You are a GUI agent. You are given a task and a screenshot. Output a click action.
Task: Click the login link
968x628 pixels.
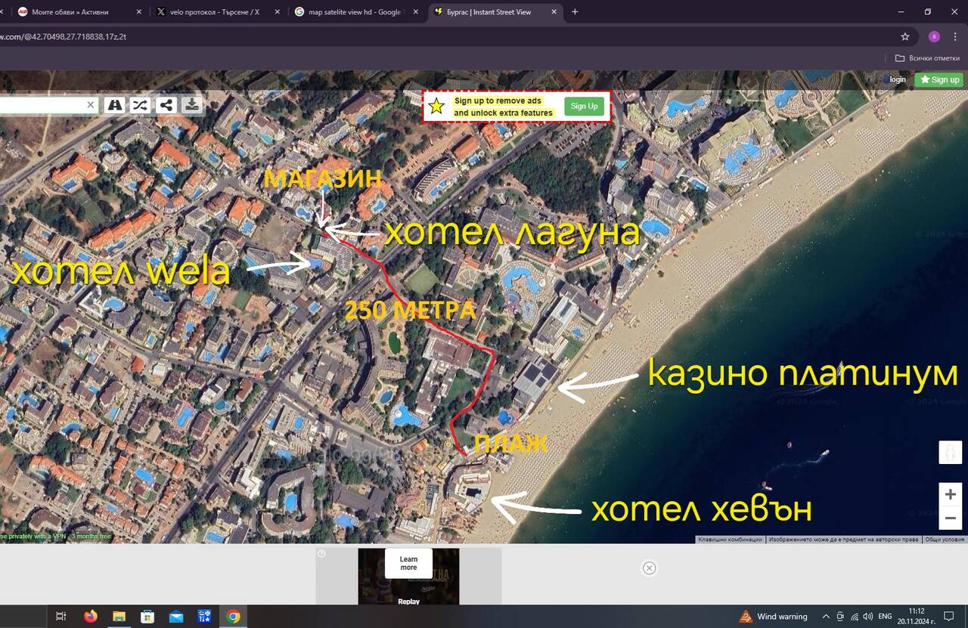click(x=898, y=79)
